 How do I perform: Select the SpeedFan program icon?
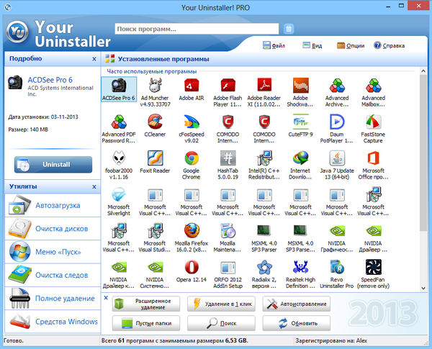tap(373, 268)
